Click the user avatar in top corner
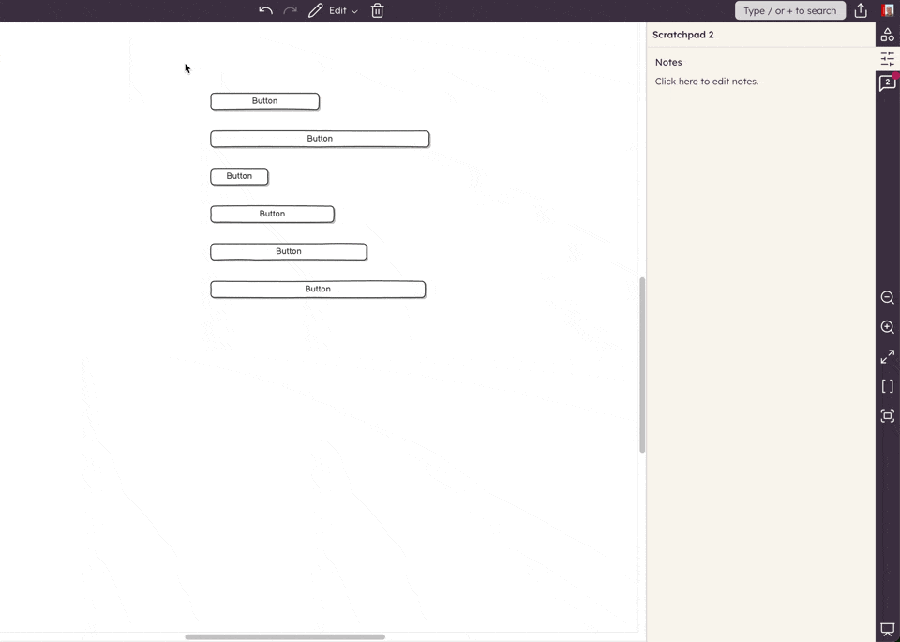This screenshot has width=900, height=642. pyautogui.click(x=888, y=10)
